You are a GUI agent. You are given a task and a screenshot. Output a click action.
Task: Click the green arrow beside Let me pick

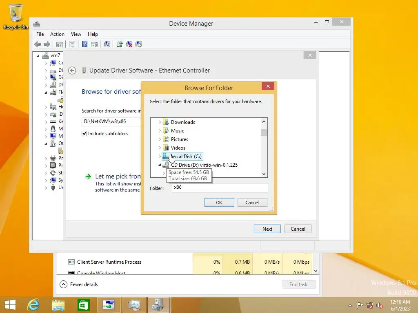pyautogui.click(x=88, y=176)
